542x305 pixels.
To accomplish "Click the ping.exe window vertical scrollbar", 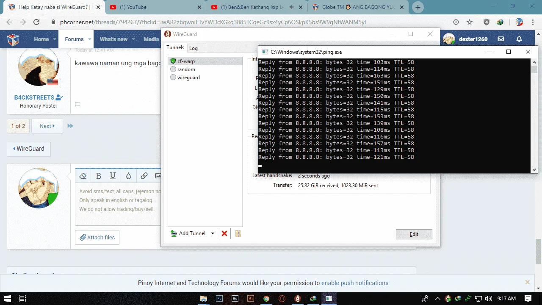I will [534, 116].
